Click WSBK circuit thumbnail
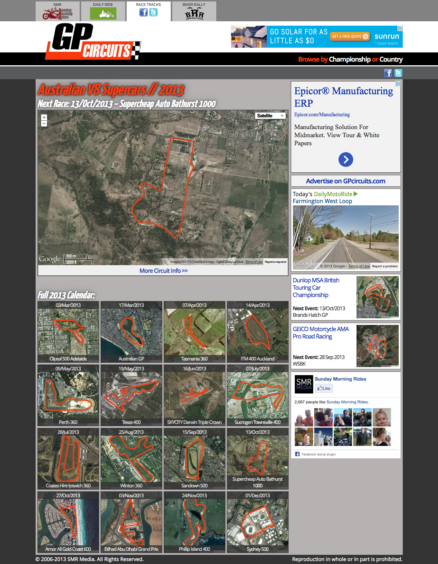 click(x=377, y=346)
